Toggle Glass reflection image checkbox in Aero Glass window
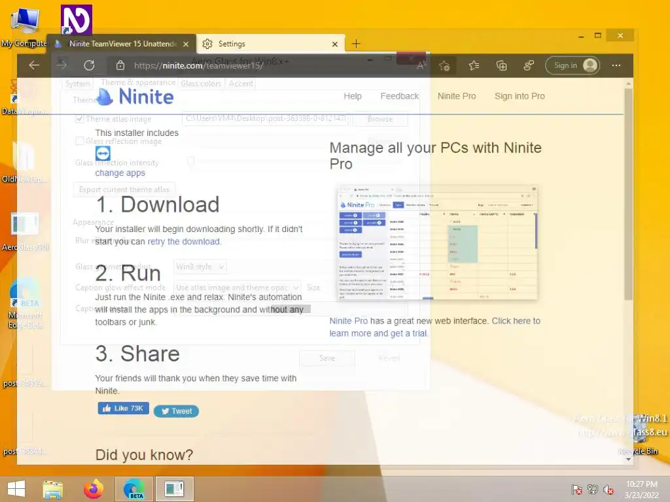Screen dimensions: 670x502 (x=79, y=141)
